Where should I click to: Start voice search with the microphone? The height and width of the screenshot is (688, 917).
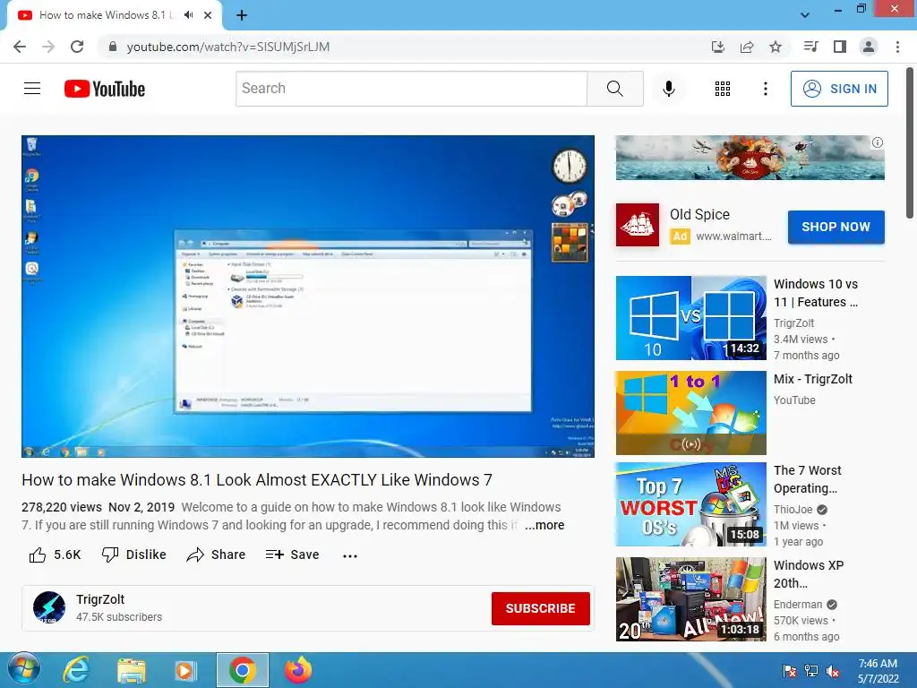[668, 89]
